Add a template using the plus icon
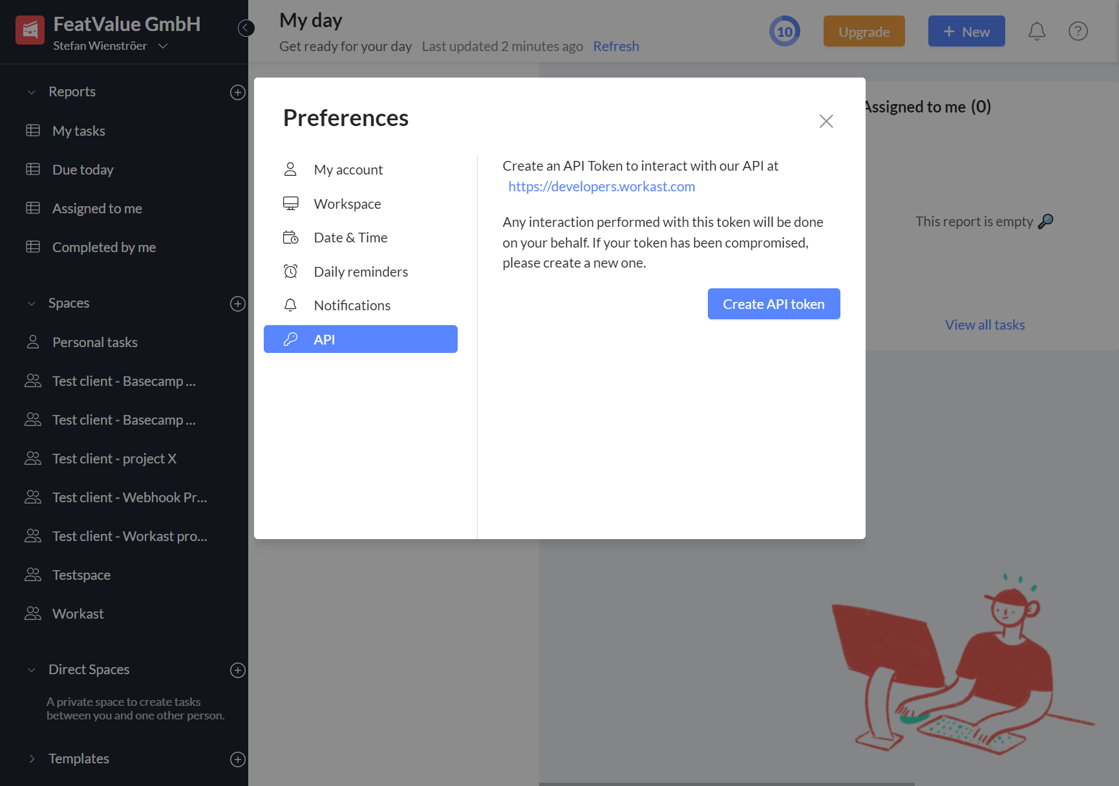 click(237, 759)
